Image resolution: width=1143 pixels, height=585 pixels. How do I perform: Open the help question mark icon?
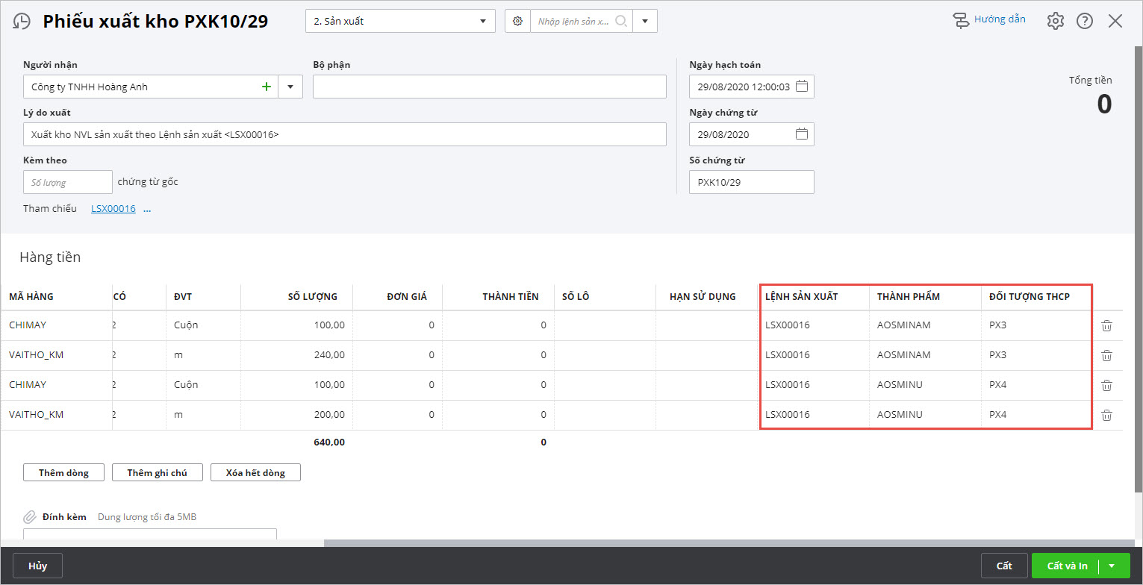click(1084, 21)
